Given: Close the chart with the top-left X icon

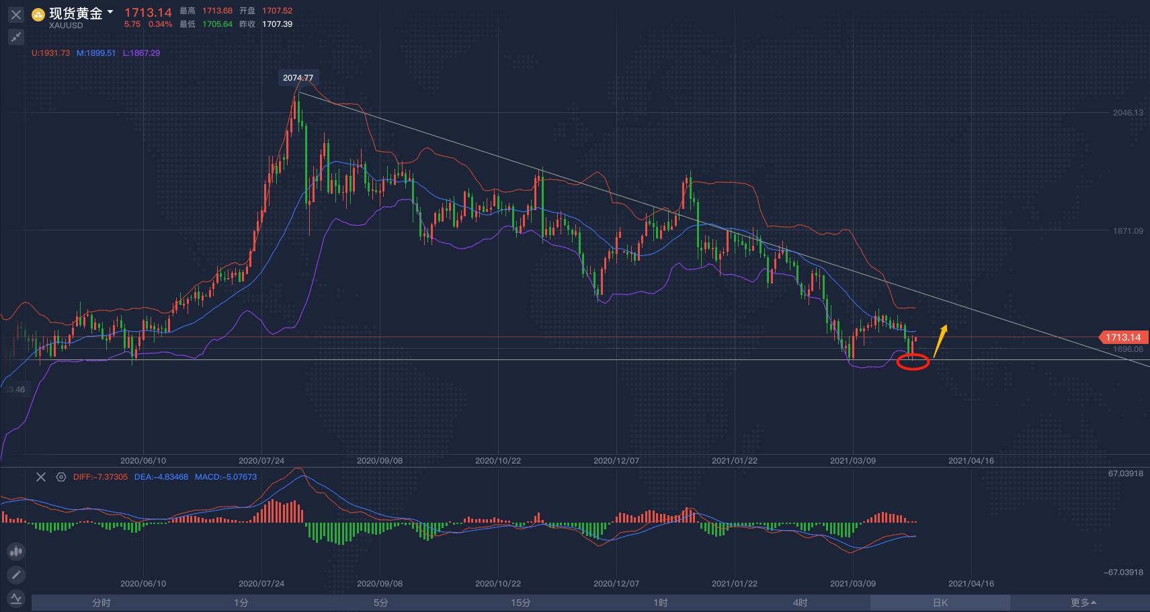Looking at the screenshot, I should (16, 14).
